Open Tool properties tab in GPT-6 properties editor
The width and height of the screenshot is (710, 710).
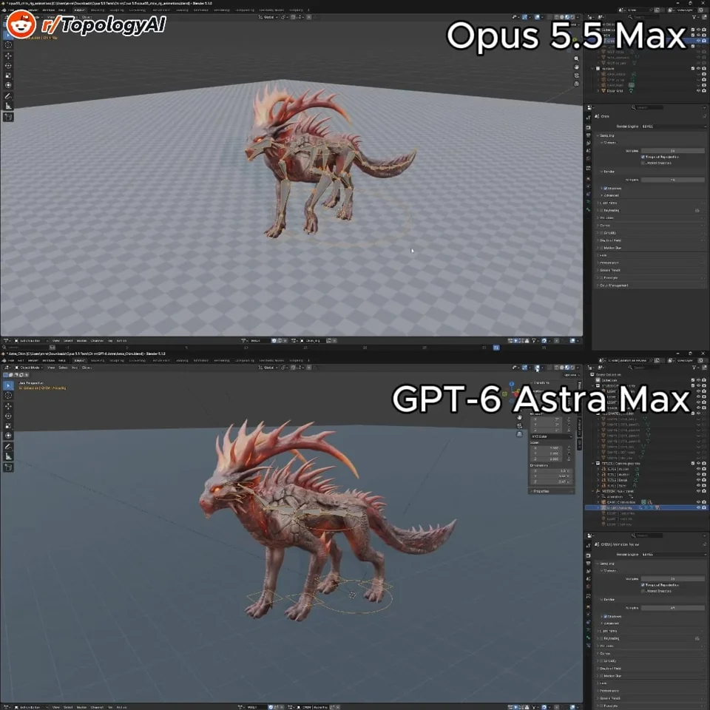pyautogui.click(x=588, y=546)
